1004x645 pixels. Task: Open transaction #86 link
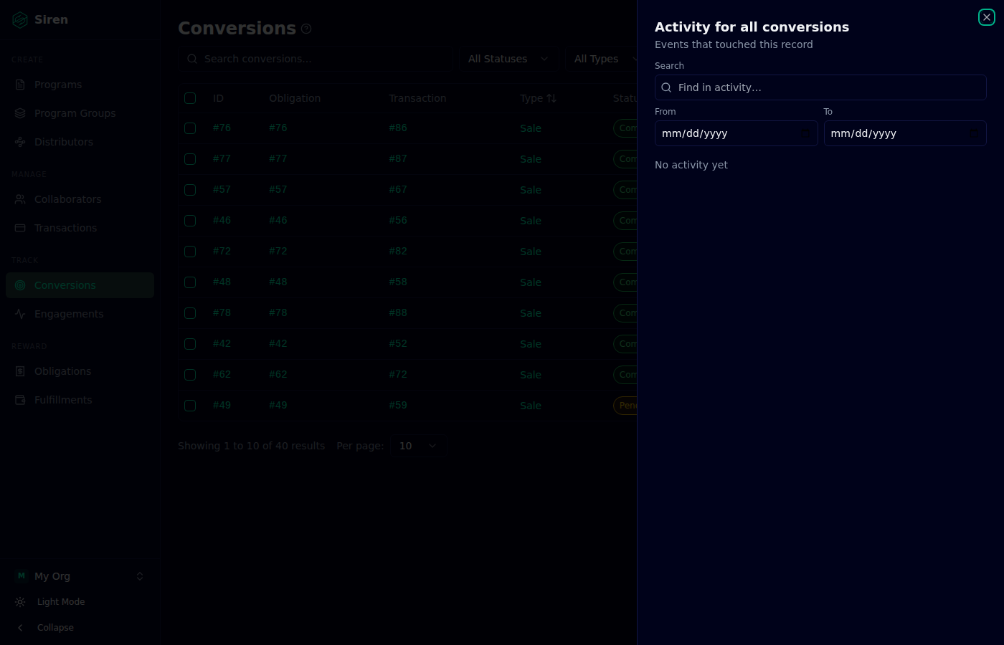point(398,128)
